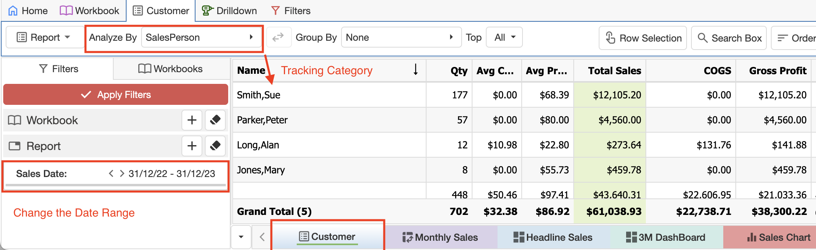Open the Monthly Sales sheet tab

point(440,237)
